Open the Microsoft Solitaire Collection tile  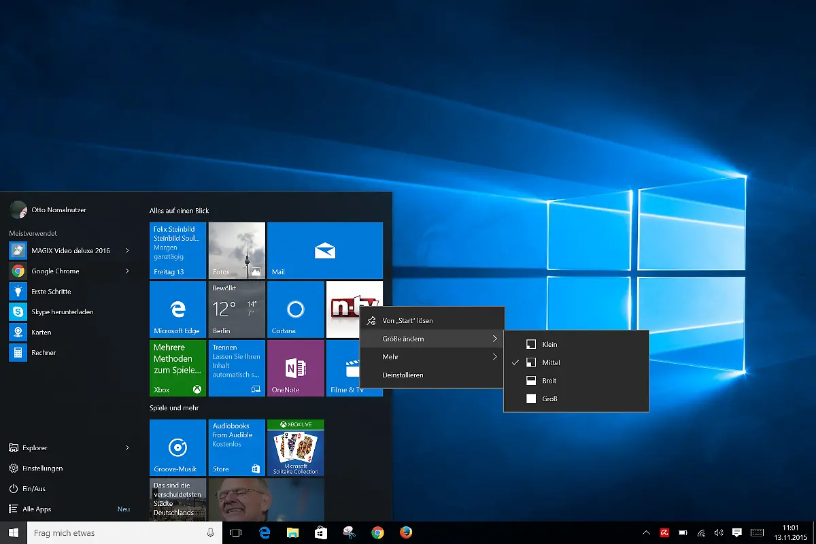[295, 447]
